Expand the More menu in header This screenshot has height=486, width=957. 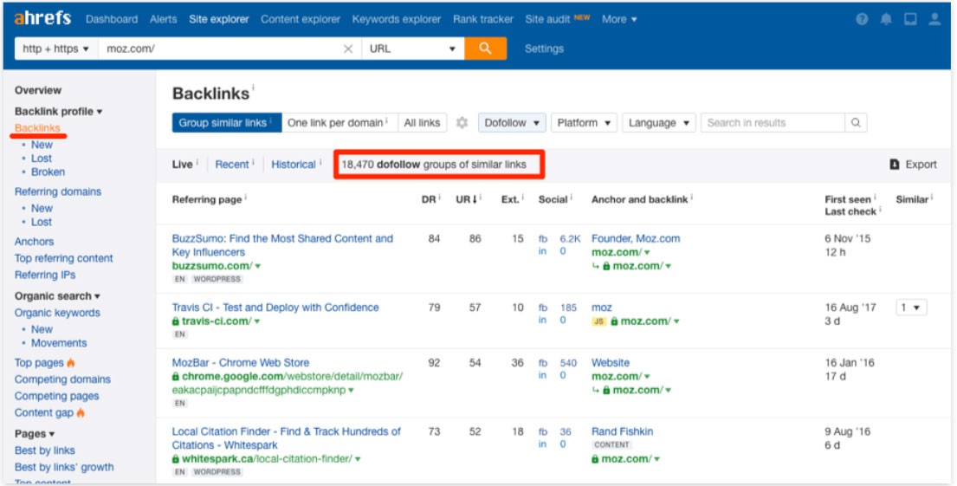point(619,19)
